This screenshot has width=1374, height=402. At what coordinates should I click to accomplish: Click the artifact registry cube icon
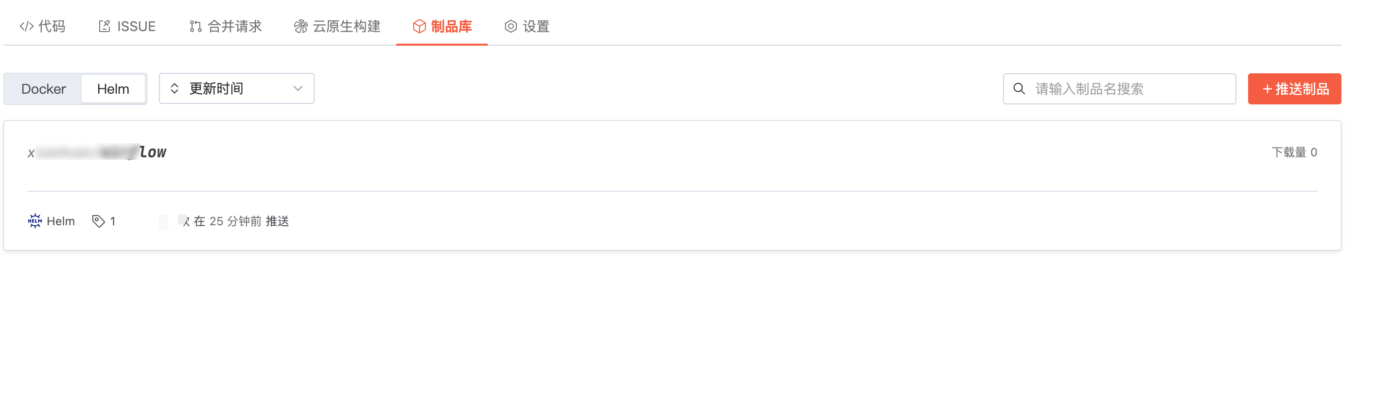[419, 26]
